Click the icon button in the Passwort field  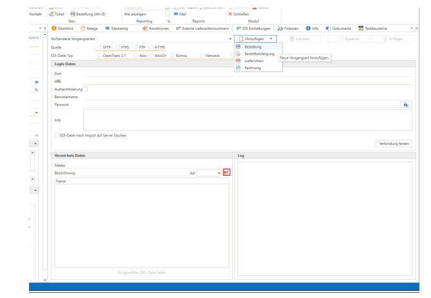tap(406, 104)
